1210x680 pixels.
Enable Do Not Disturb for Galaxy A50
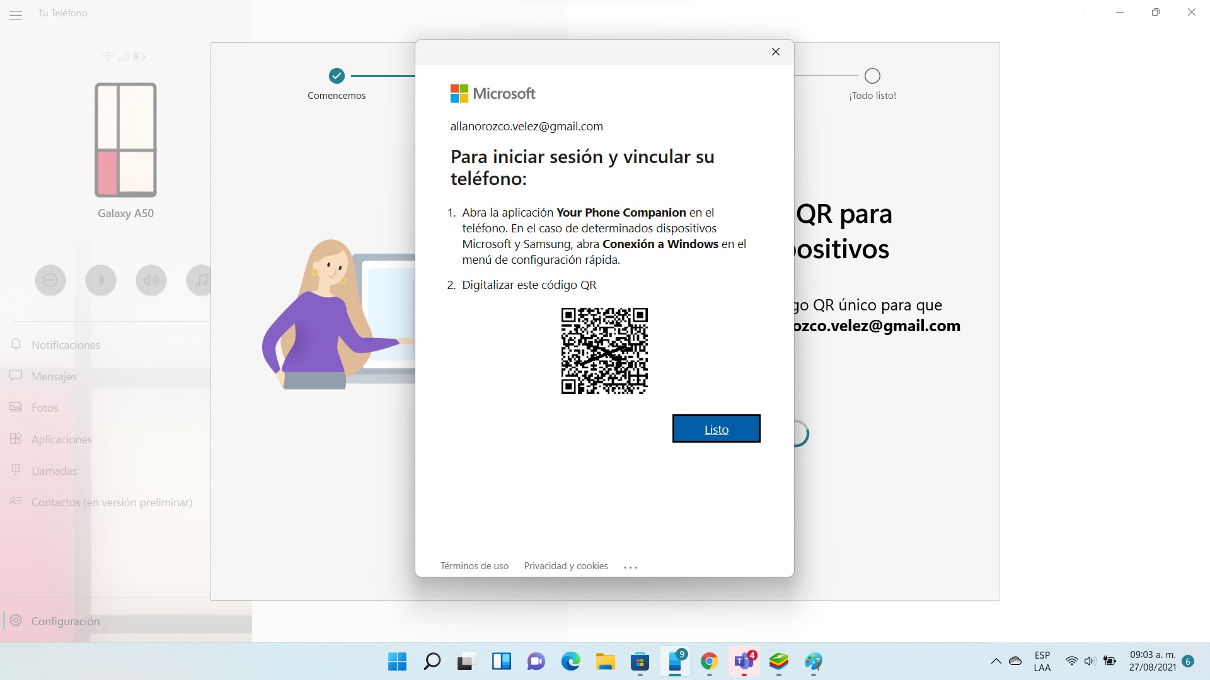[50, 280]
